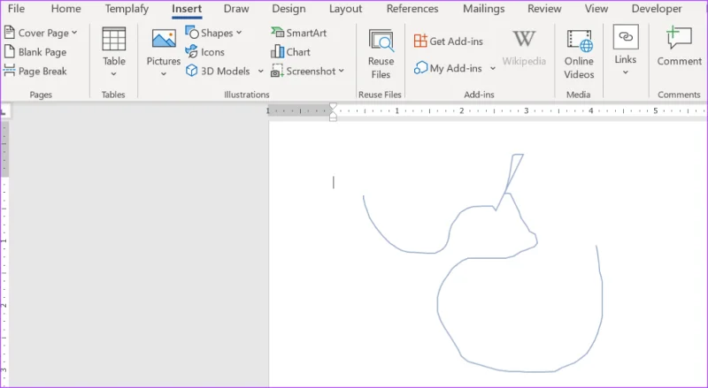The image size is (708, 388).
Task: Insert a Page Break
Action: [35, 71]
